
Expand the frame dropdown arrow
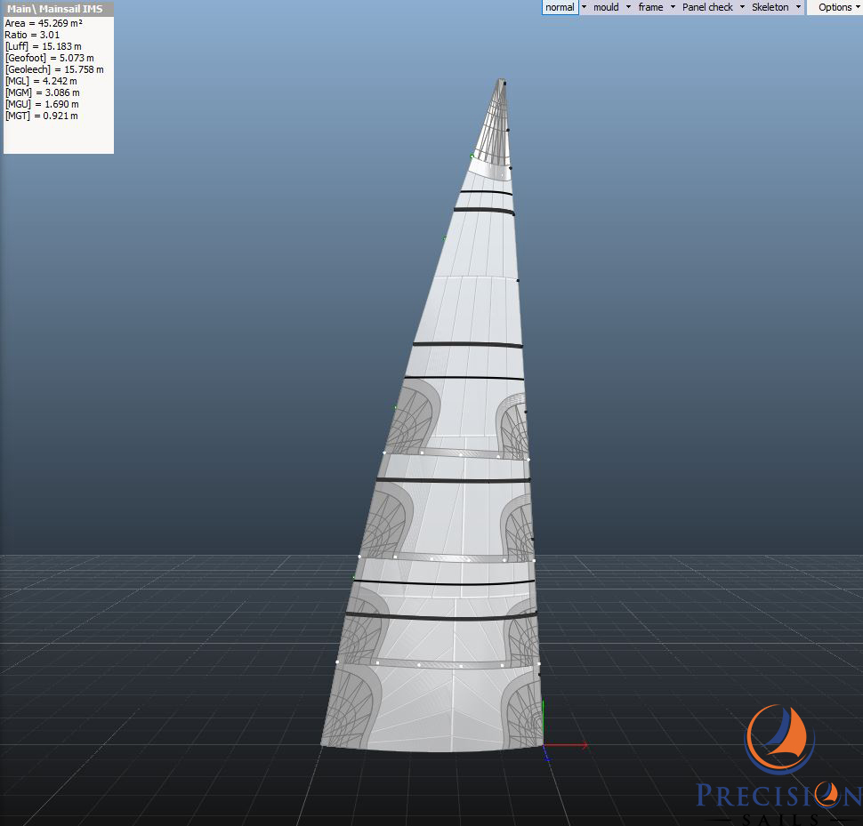coord(673,7)
